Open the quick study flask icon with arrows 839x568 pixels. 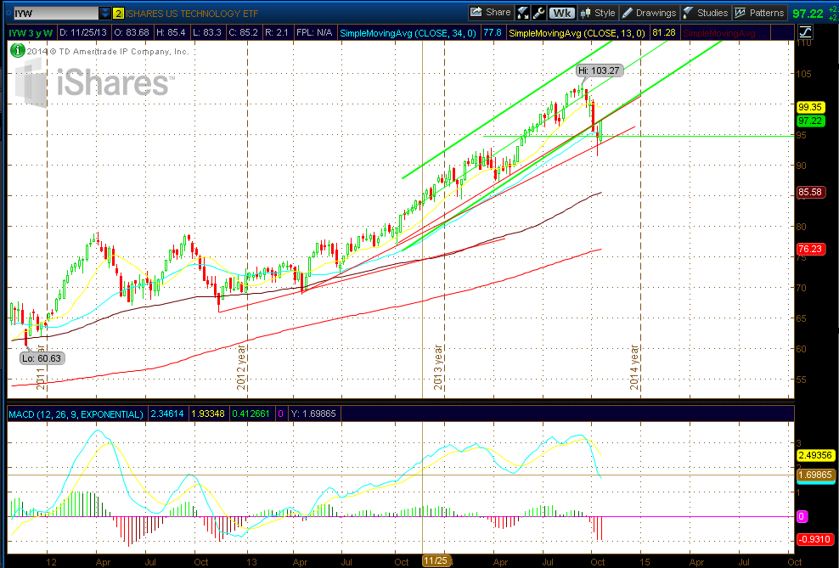pyautogui.click(x=523, y=13)
